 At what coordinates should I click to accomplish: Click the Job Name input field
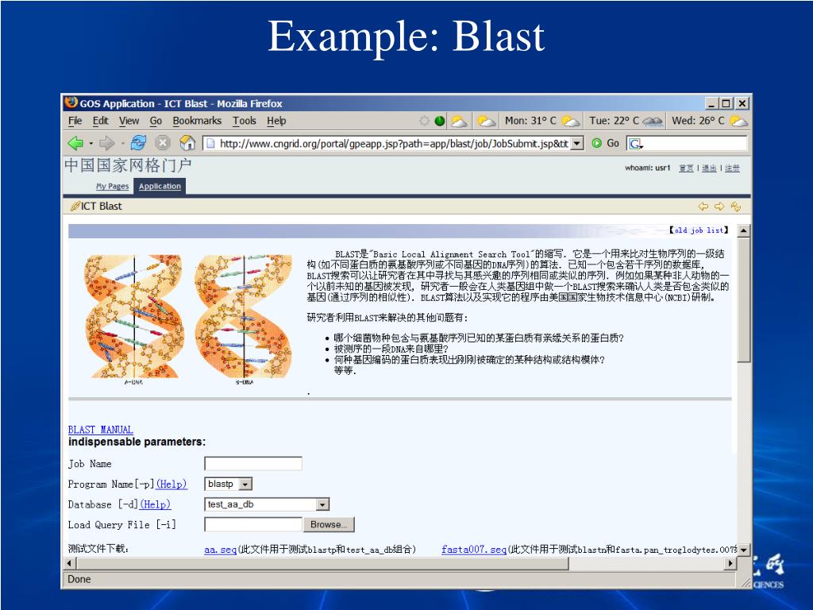253,463
